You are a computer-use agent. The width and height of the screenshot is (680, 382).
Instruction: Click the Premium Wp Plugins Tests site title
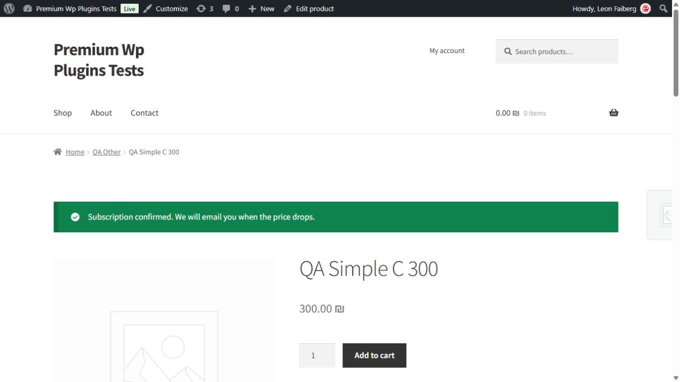[99, 60]
